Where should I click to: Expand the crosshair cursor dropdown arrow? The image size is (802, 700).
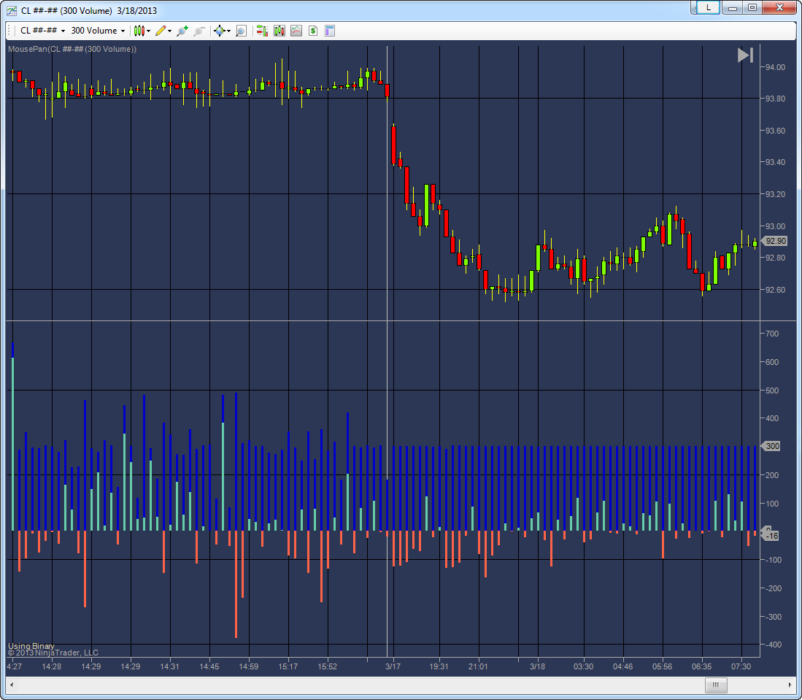click(x=228, y=31)
